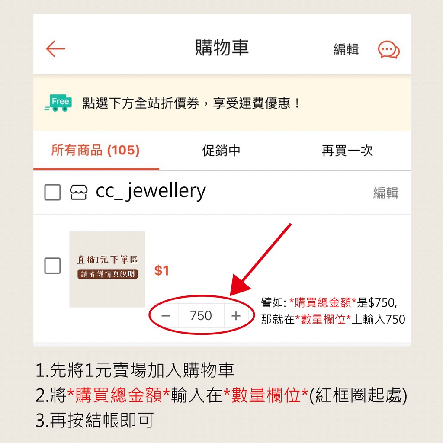This screenshot has width=443, height=443.
Task: Click the quantity field showing 750
Action: pyautogui.click(x=201, y=315)
